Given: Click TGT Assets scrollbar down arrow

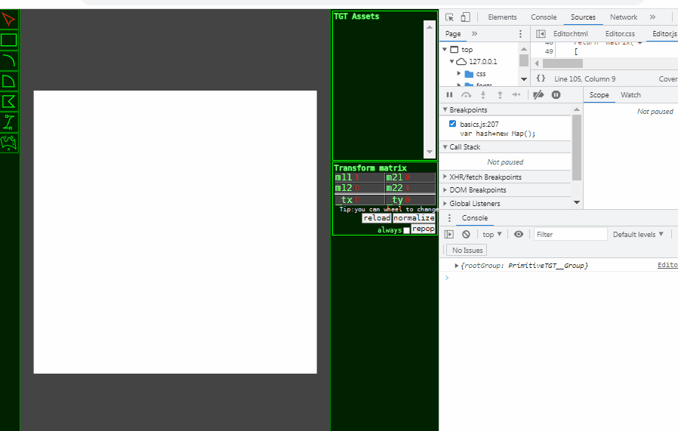Looking at the screenshot, I should [430, 152].
